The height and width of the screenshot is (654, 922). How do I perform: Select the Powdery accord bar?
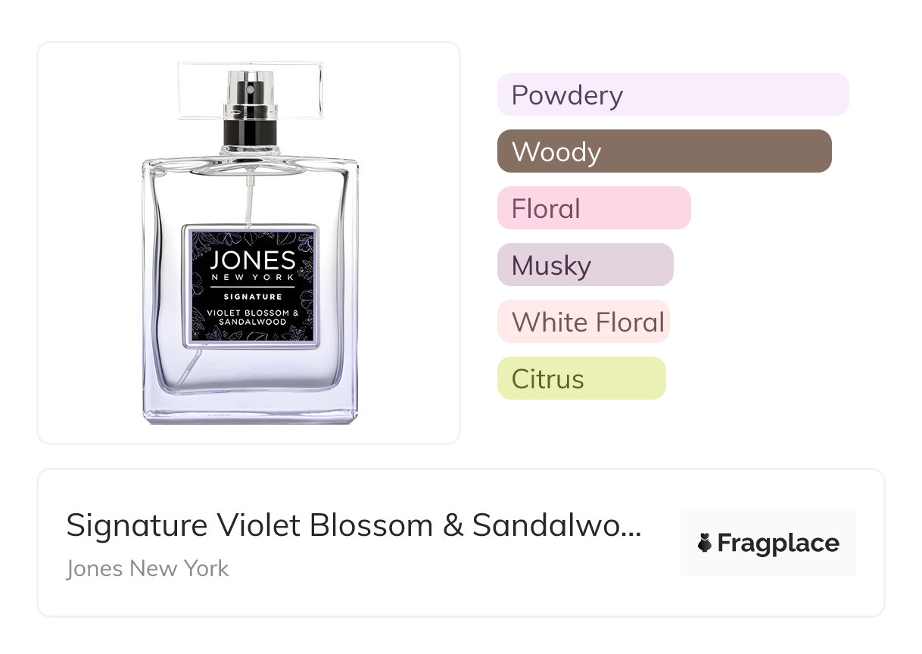pyautogui.click(x=672, y=95)
